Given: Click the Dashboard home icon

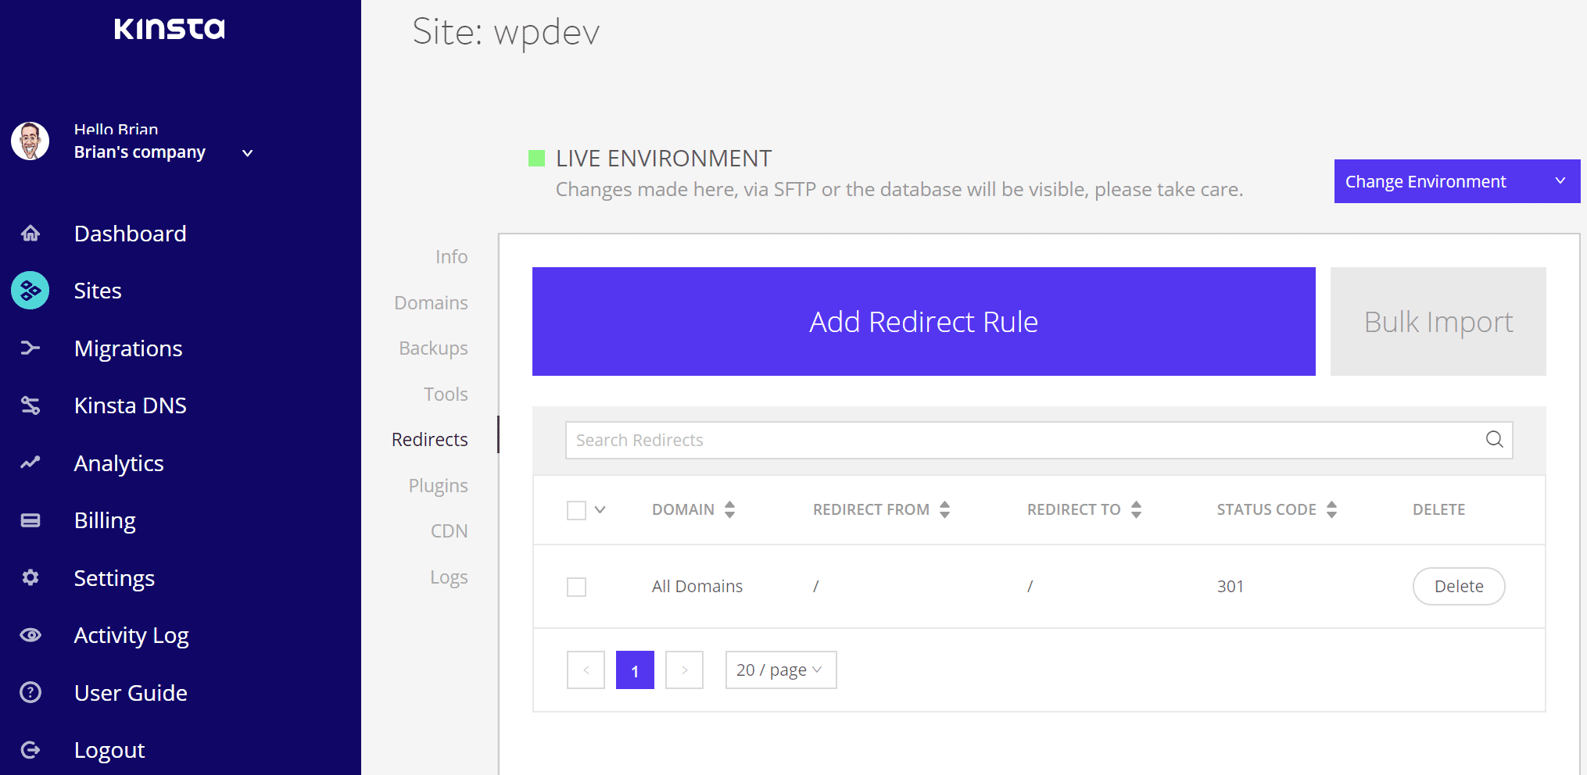Looking at the screenshot, I should (x=30, y=234).
